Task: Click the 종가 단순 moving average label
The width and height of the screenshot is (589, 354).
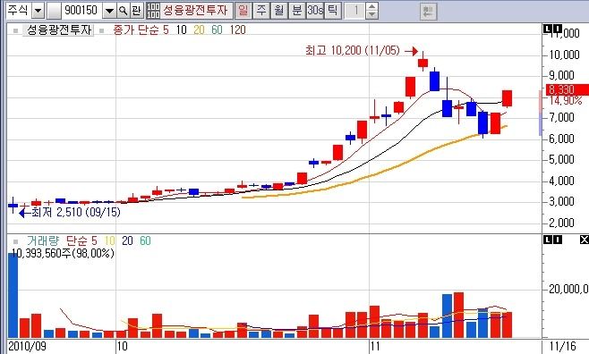Action: pyautogui.click(x=136, y=30)
